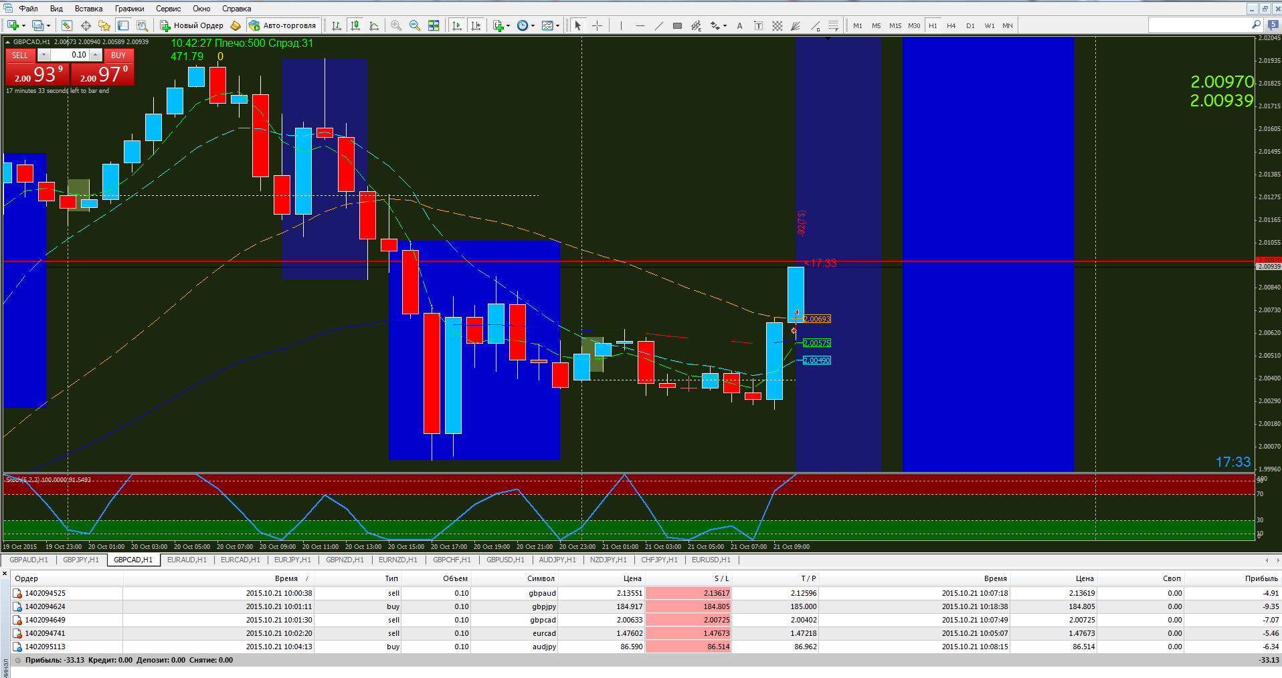Open the Navigator star-folder icon
The image size is (1282, 678).
pyautogui.click(x=104, y=25)
